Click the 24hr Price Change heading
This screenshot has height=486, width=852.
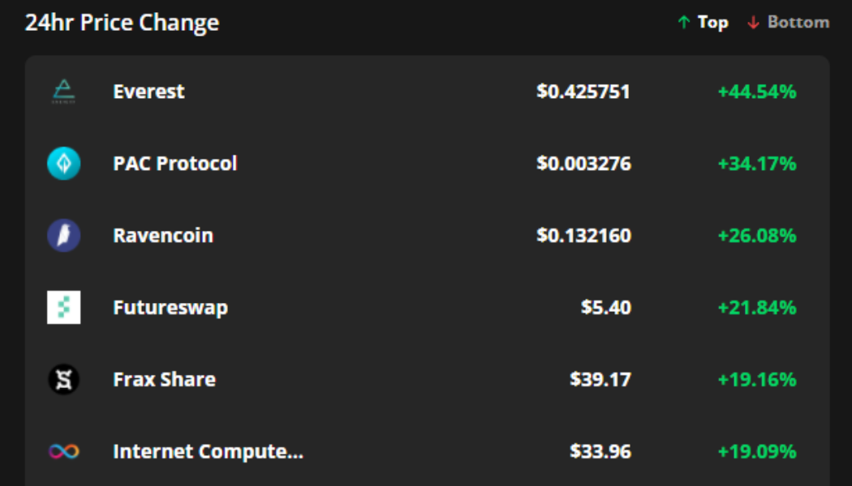(x=122, y=23)
